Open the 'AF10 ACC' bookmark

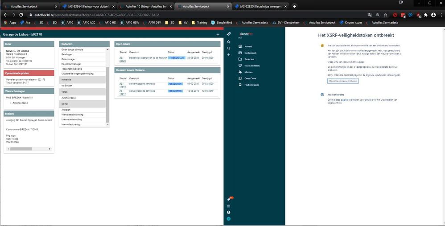[86, 23]
